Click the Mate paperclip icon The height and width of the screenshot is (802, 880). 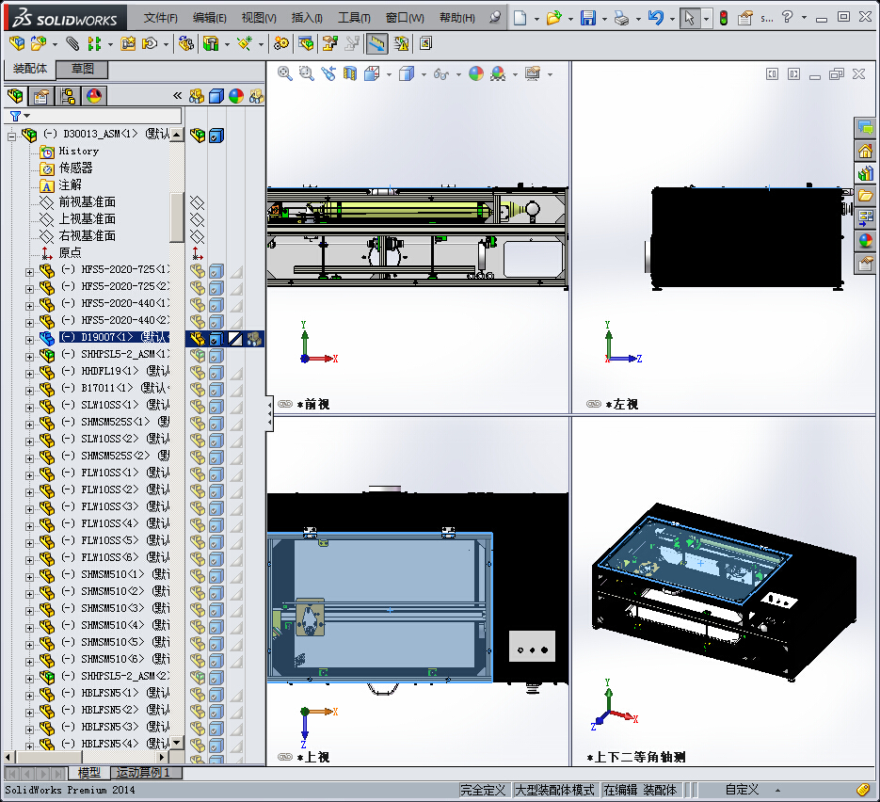[x=72, y=43]
